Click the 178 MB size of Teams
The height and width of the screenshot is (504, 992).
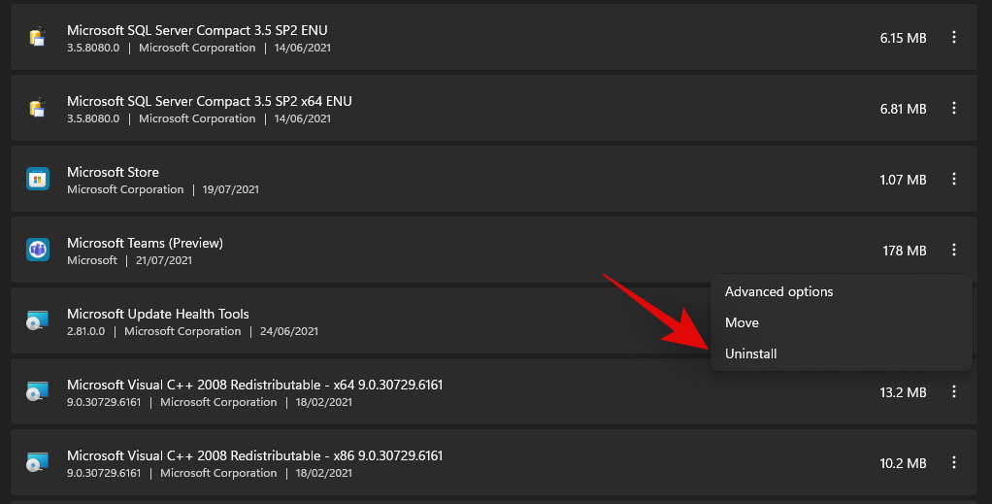pyautogui.click(x=904, y=251)
